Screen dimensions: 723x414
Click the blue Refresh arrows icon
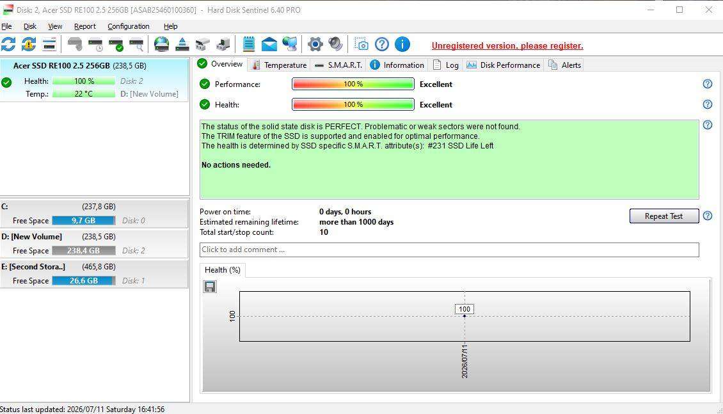[x=8, y=44]
